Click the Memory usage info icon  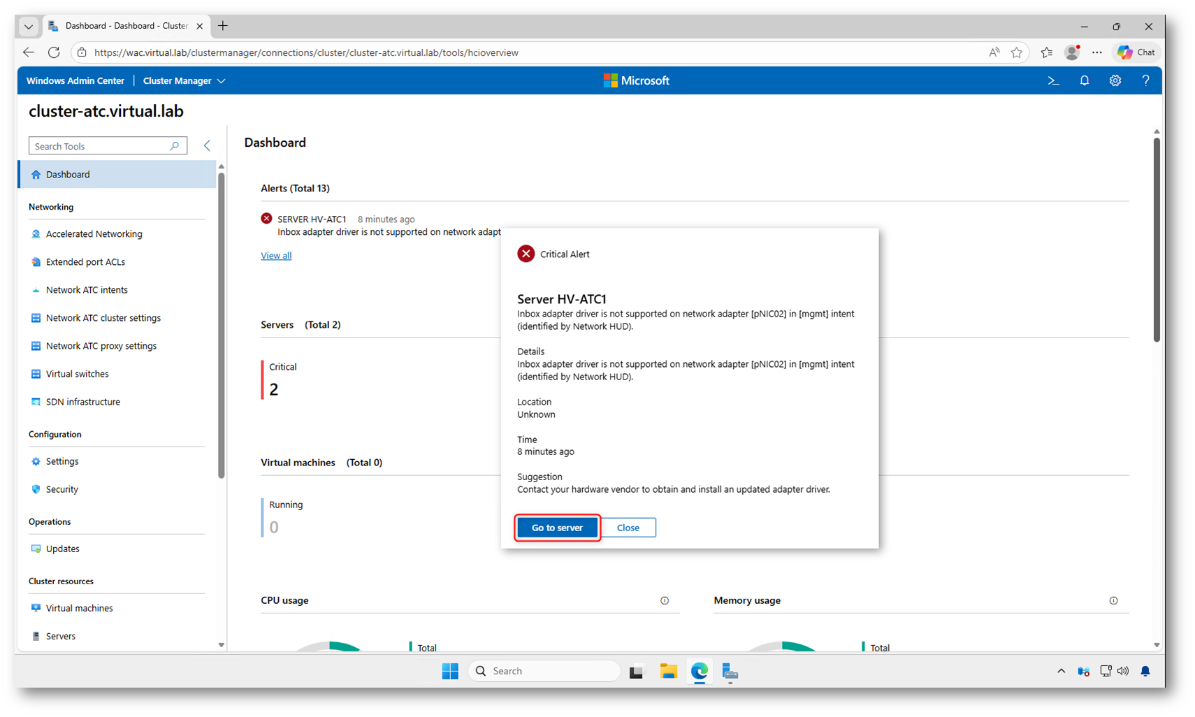pos(1113,601)
